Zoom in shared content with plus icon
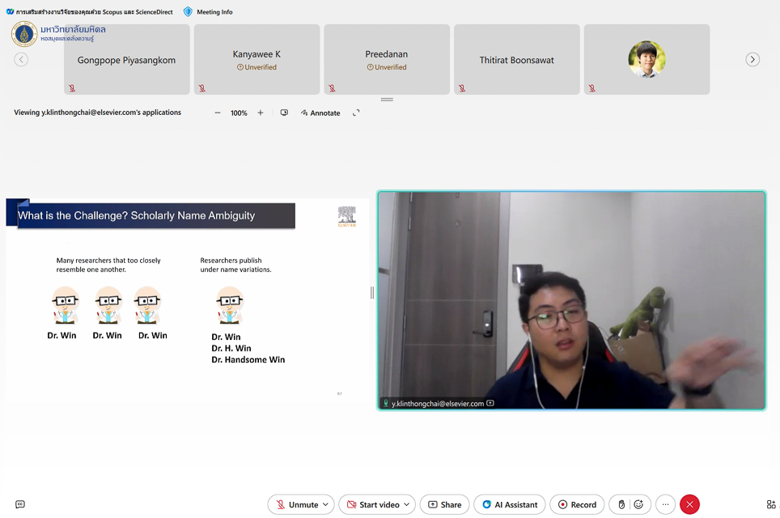Image resolution: width=780 pixels, height=518 pixels. [261, 113]
